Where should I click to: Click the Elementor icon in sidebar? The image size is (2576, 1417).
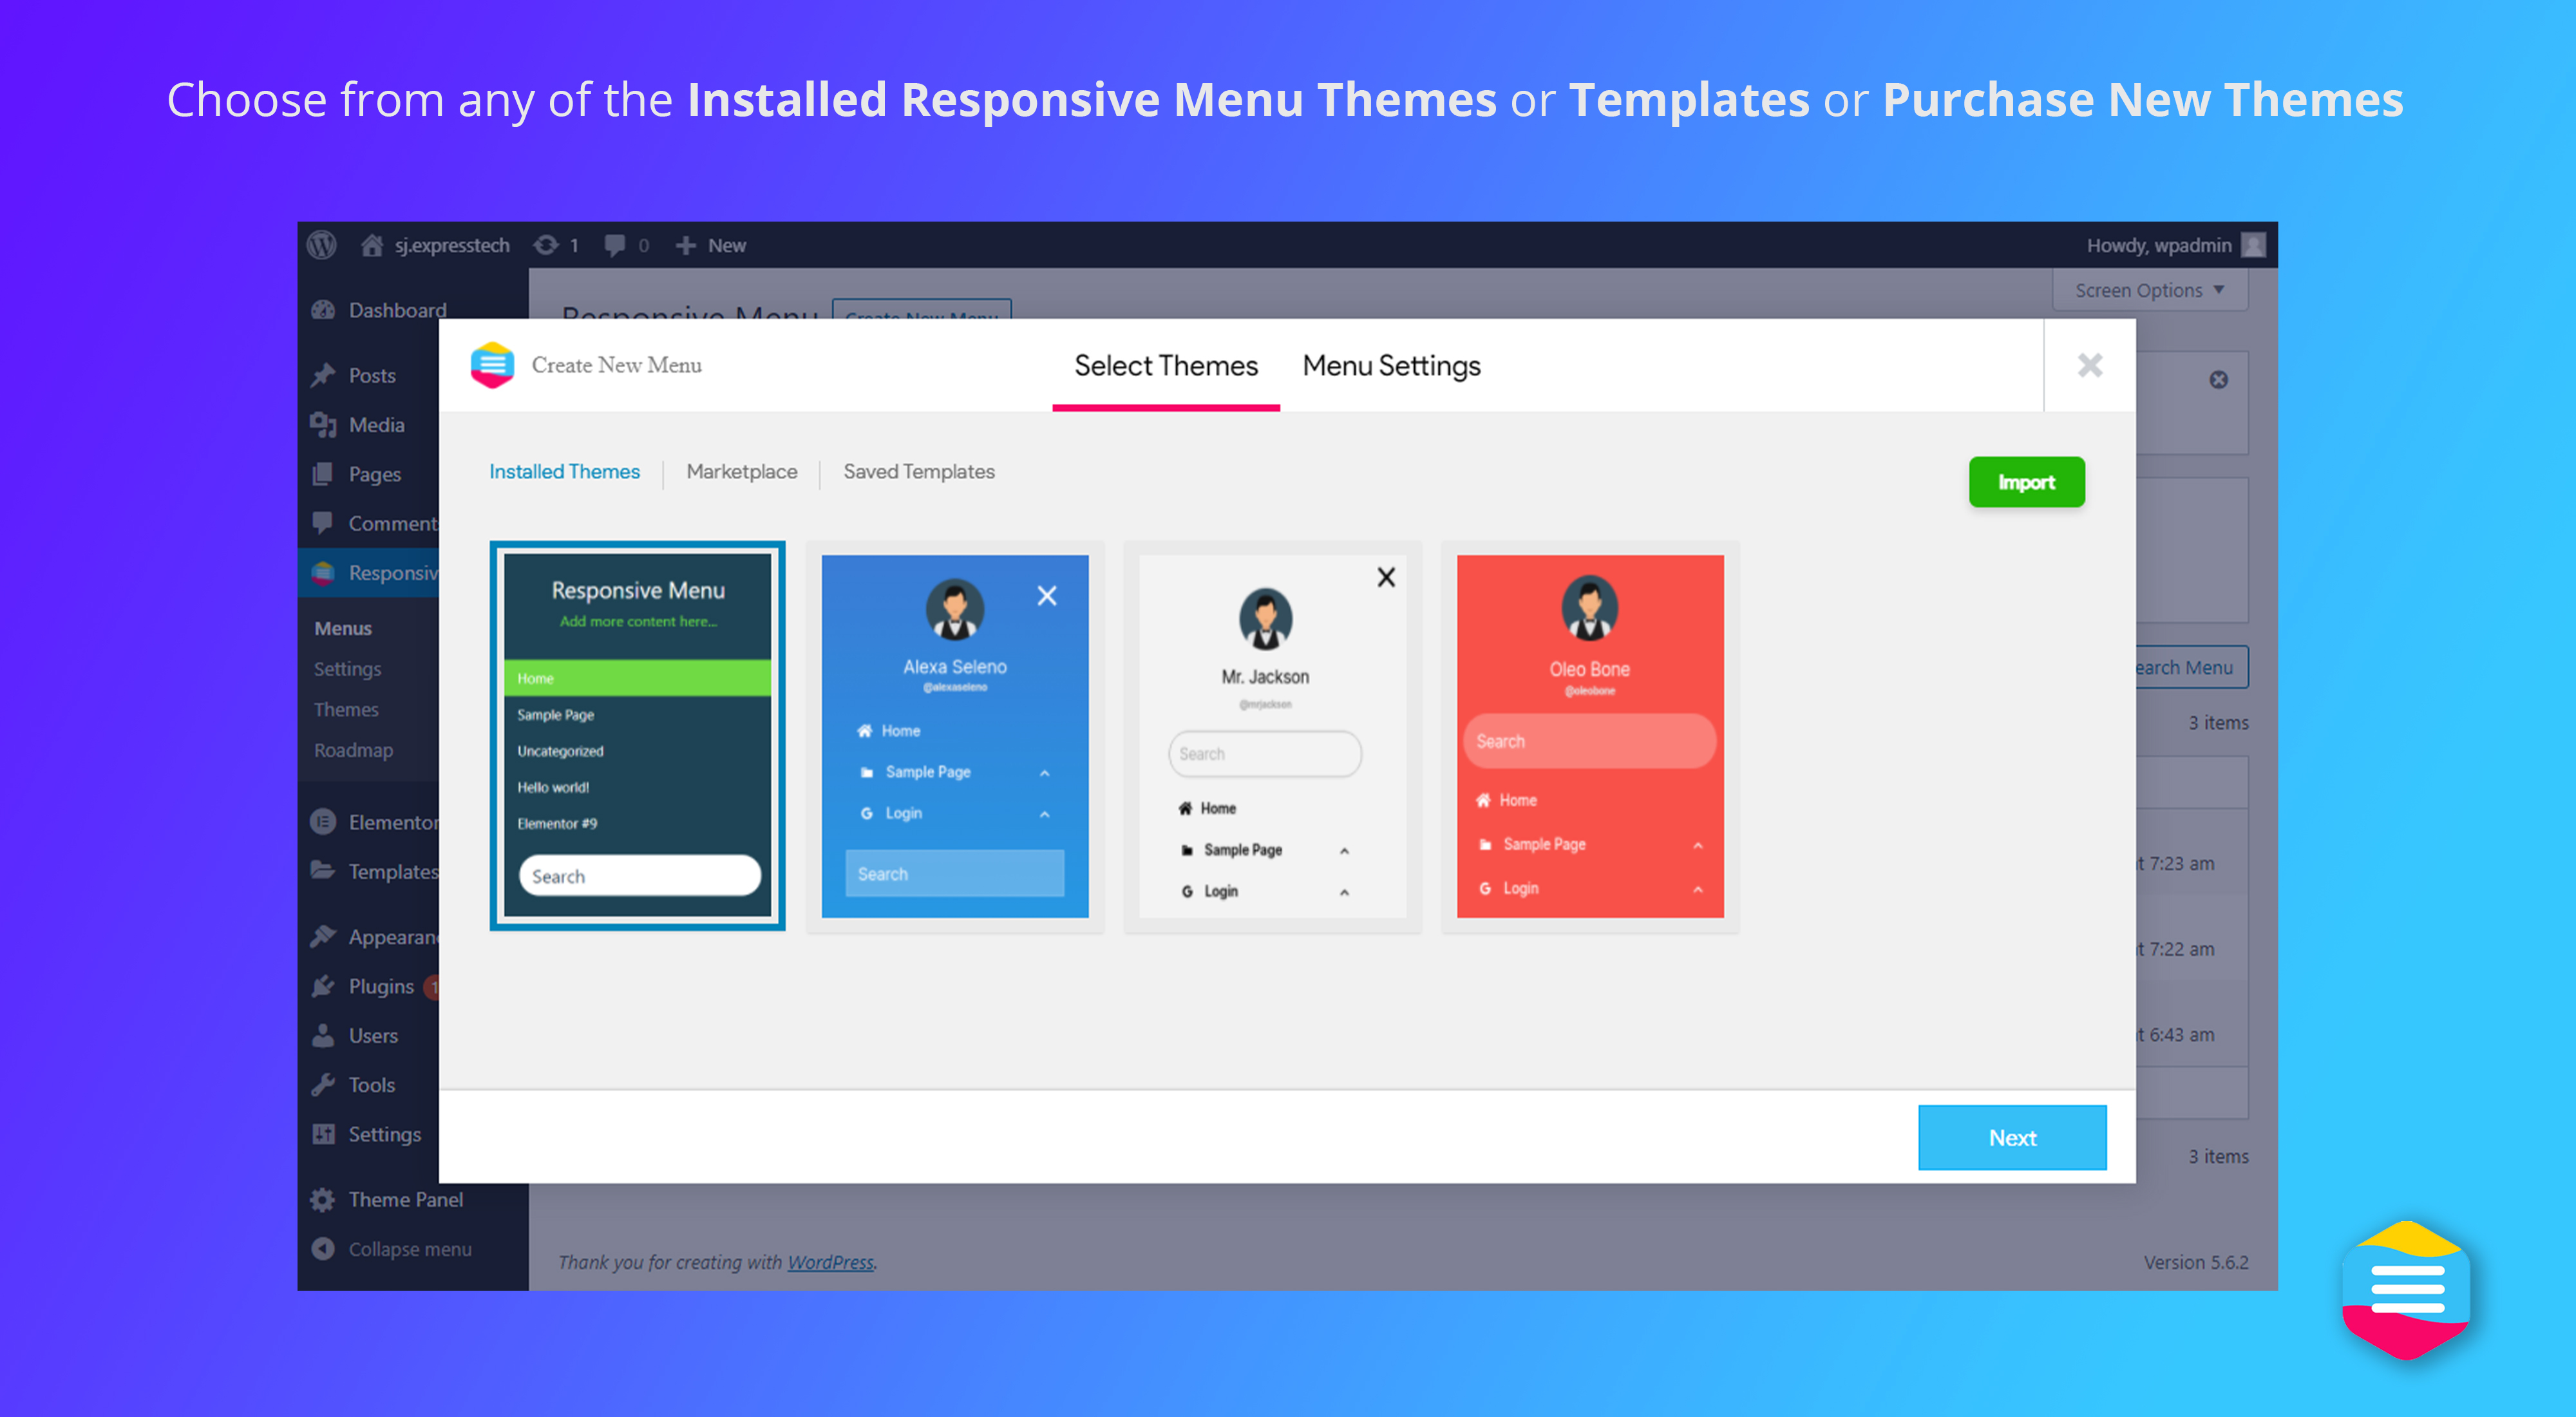[x=323, y=822]
